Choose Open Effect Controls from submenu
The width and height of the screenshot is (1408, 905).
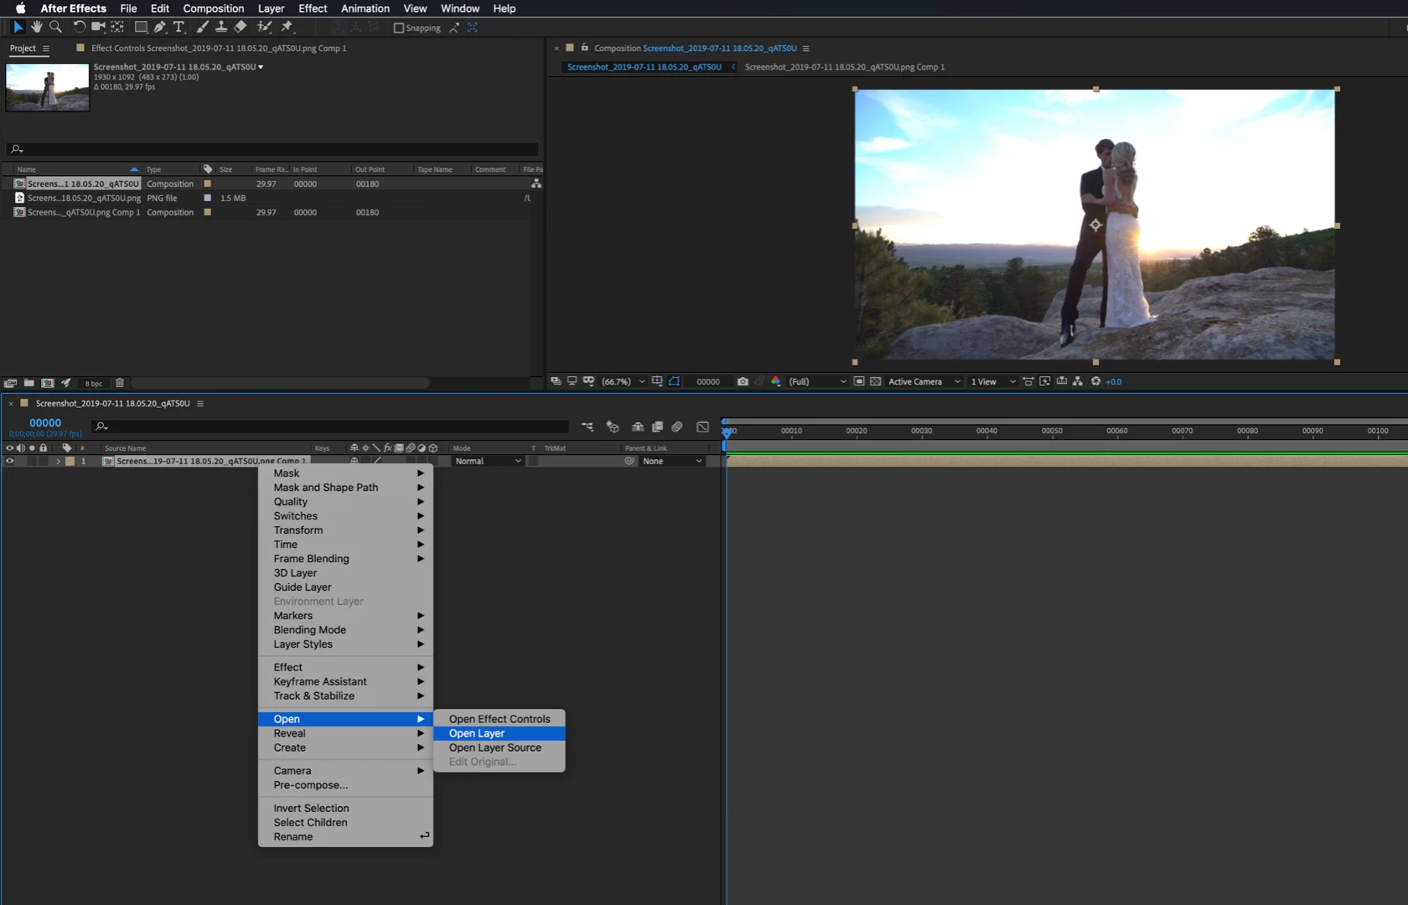(500, 719)
